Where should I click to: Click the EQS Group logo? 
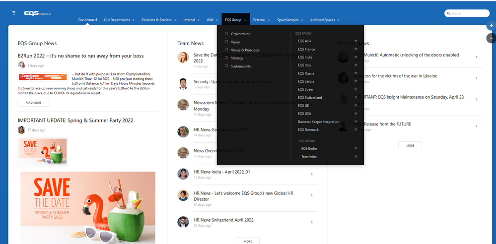(x=38, y=13)
